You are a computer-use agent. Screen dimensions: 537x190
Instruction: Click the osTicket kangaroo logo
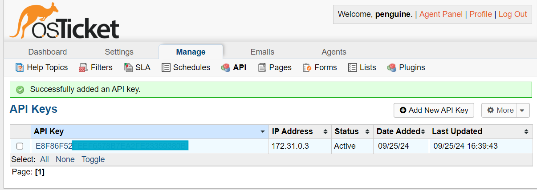(x=64, y=21)
